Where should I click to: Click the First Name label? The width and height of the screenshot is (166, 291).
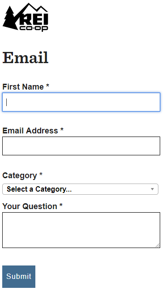[23, 87]
